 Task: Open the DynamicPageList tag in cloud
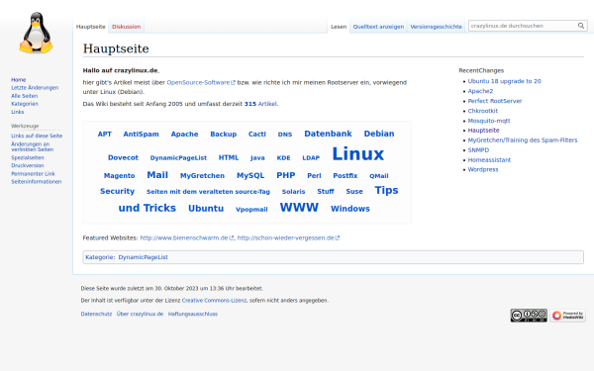point(178,158)
